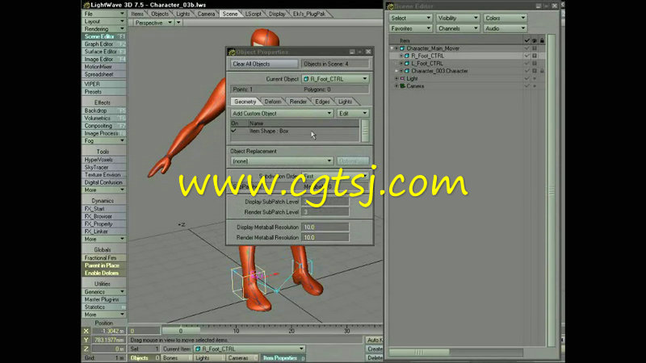The image size is (646, 363).
Task: Open the Perspective view dropdown
Action: tap(153, 23)
